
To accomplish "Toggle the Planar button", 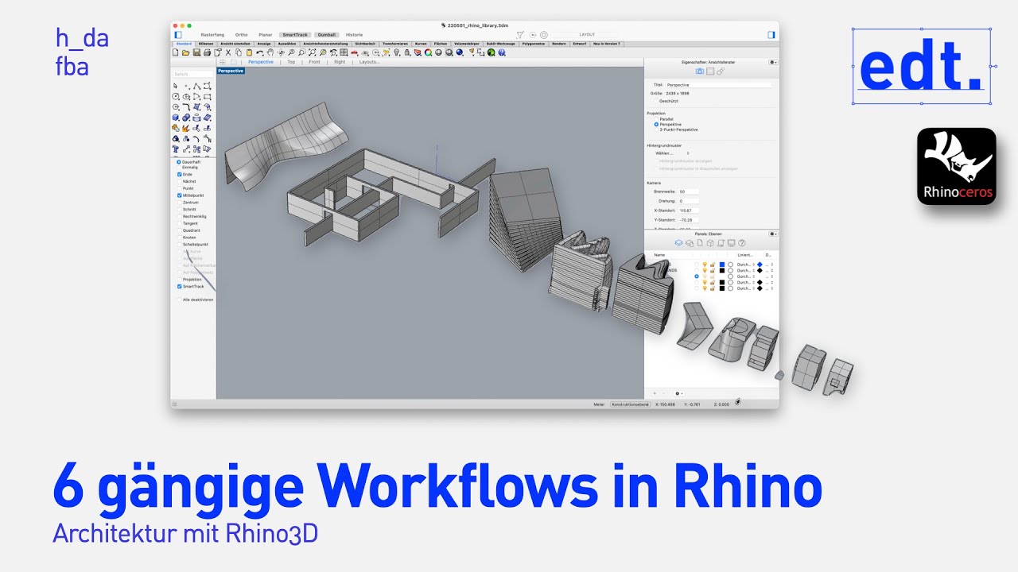I will 265,35.
